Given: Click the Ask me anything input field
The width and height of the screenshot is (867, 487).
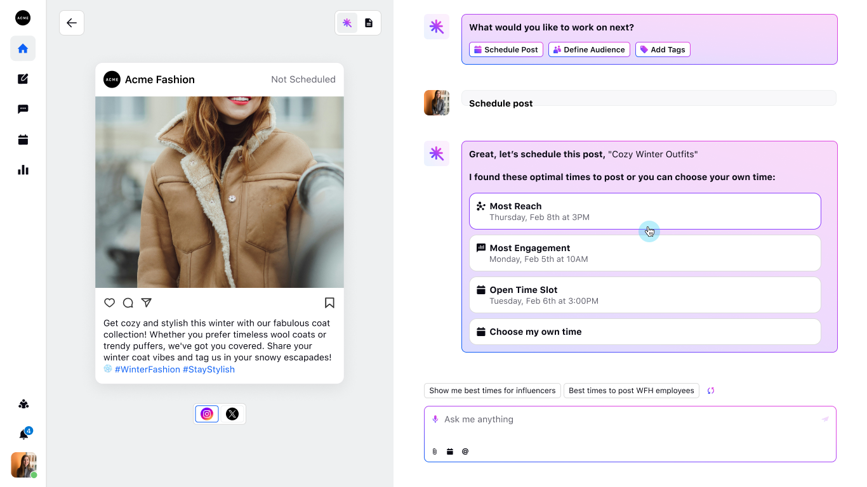Looking at the screenshot, I should [x=628, y=420].
